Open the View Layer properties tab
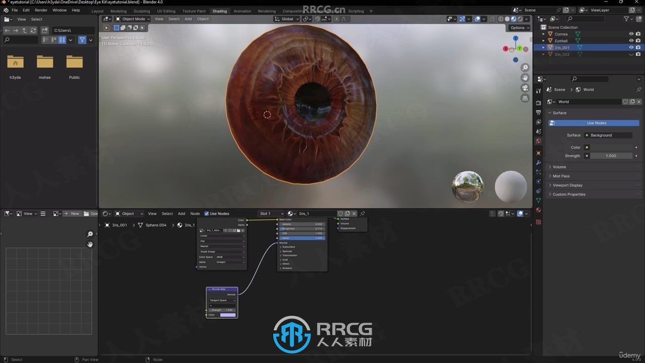The height and width of the screenshot is (363, 645). coord(538,122)
